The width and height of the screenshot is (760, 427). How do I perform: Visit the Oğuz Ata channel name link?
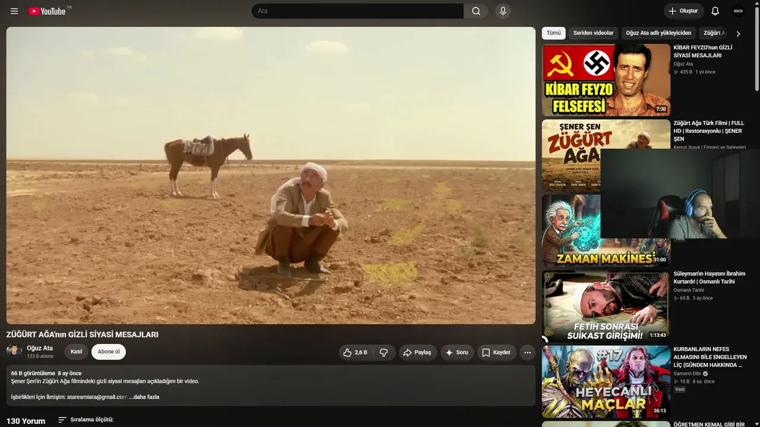[x=40, y=348]
